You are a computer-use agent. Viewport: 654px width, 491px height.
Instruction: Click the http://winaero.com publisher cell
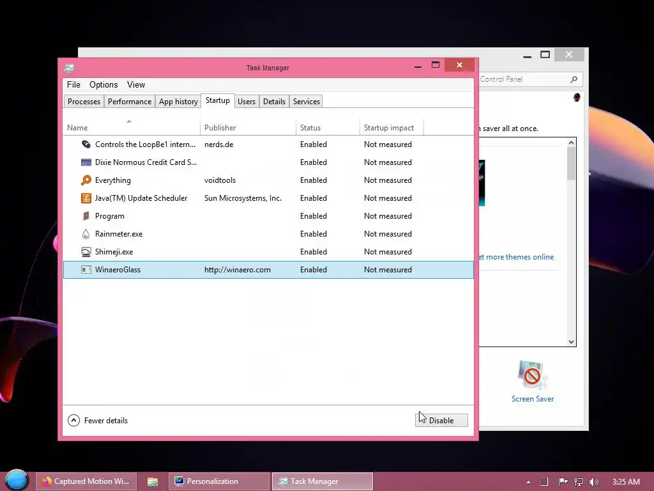tap(238, 270)
